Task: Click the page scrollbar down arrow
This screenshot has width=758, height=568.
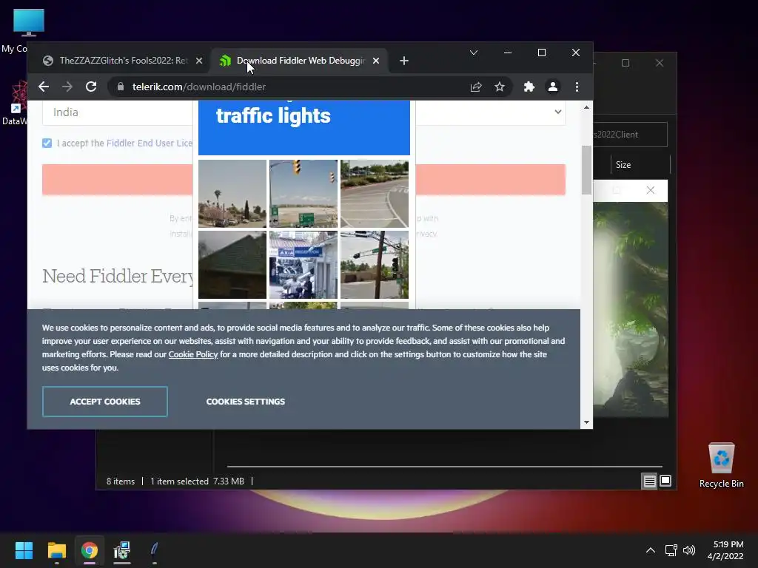Action: (586, 422)
